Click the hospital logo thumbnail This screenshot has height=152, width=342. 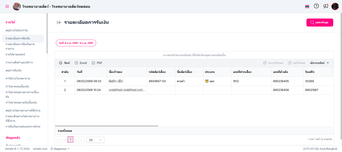(17, 6)
